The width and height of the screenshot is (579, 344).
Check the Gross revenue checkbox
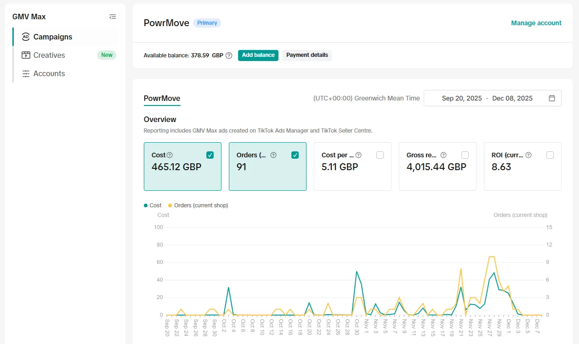(x=465, y=155)
